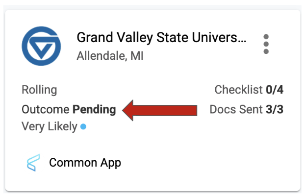
Task: Click the 3/3 documents sent count
Action: click(x=275, y=109)
